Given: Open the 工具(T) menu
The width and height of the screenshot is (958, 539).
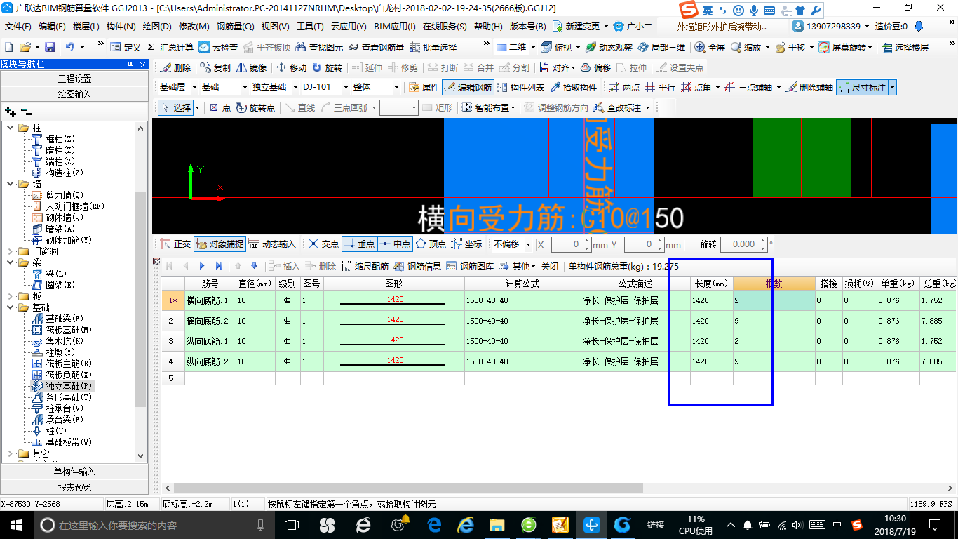Looking at the screenshot, I should tap(310, 26).
